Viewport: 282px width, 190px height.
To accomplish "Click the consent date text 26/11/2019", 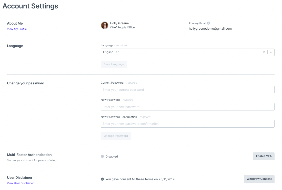I will coord(166,179).
